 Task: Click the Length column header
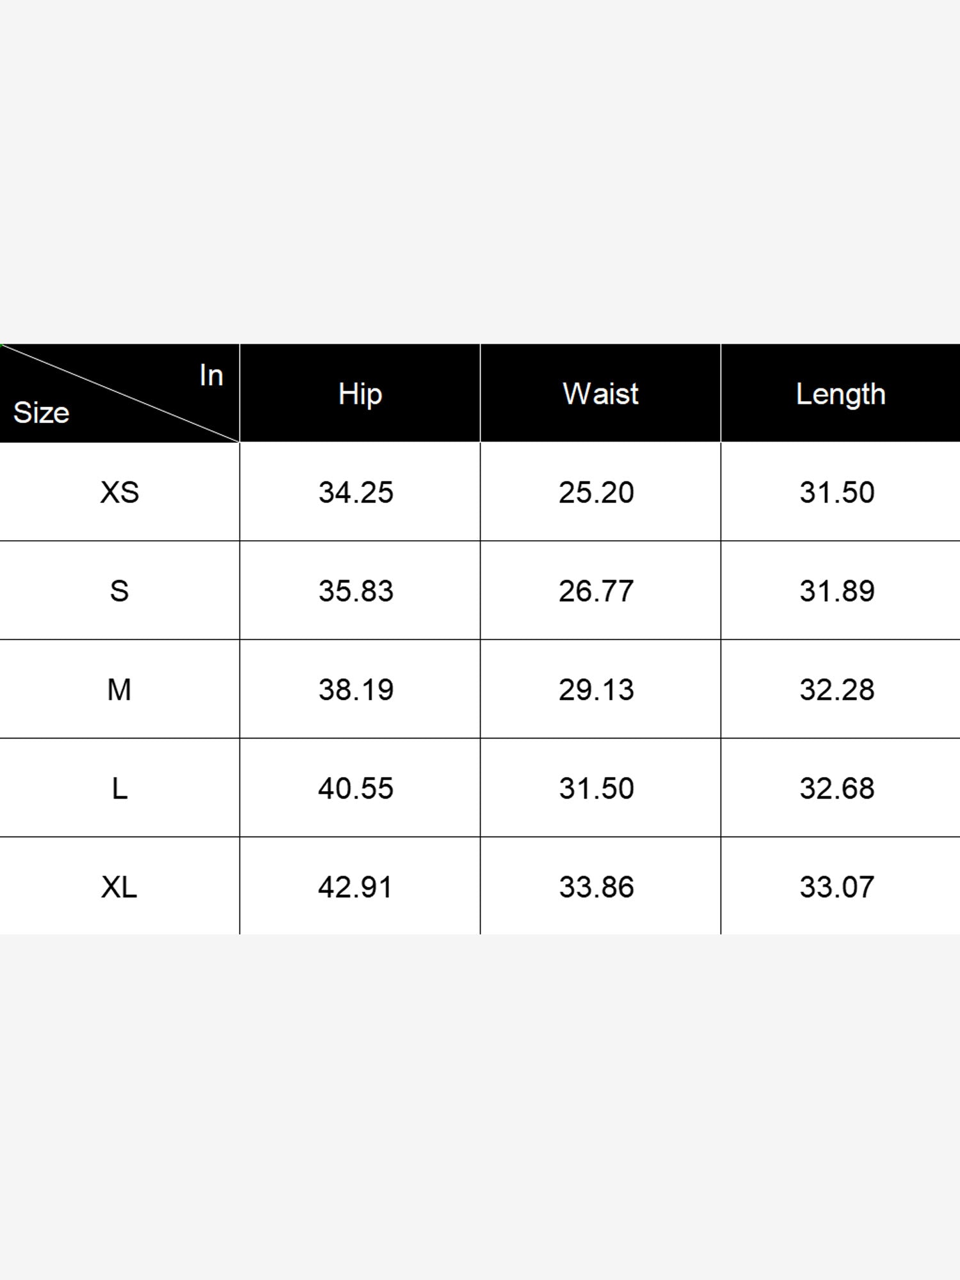(840, 394)
